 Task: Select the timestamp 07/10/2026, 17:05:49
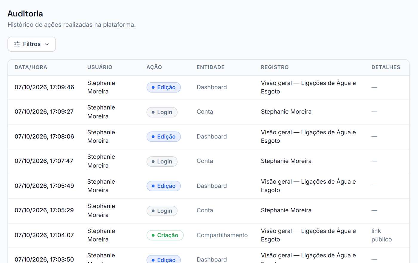pos(44,186)
